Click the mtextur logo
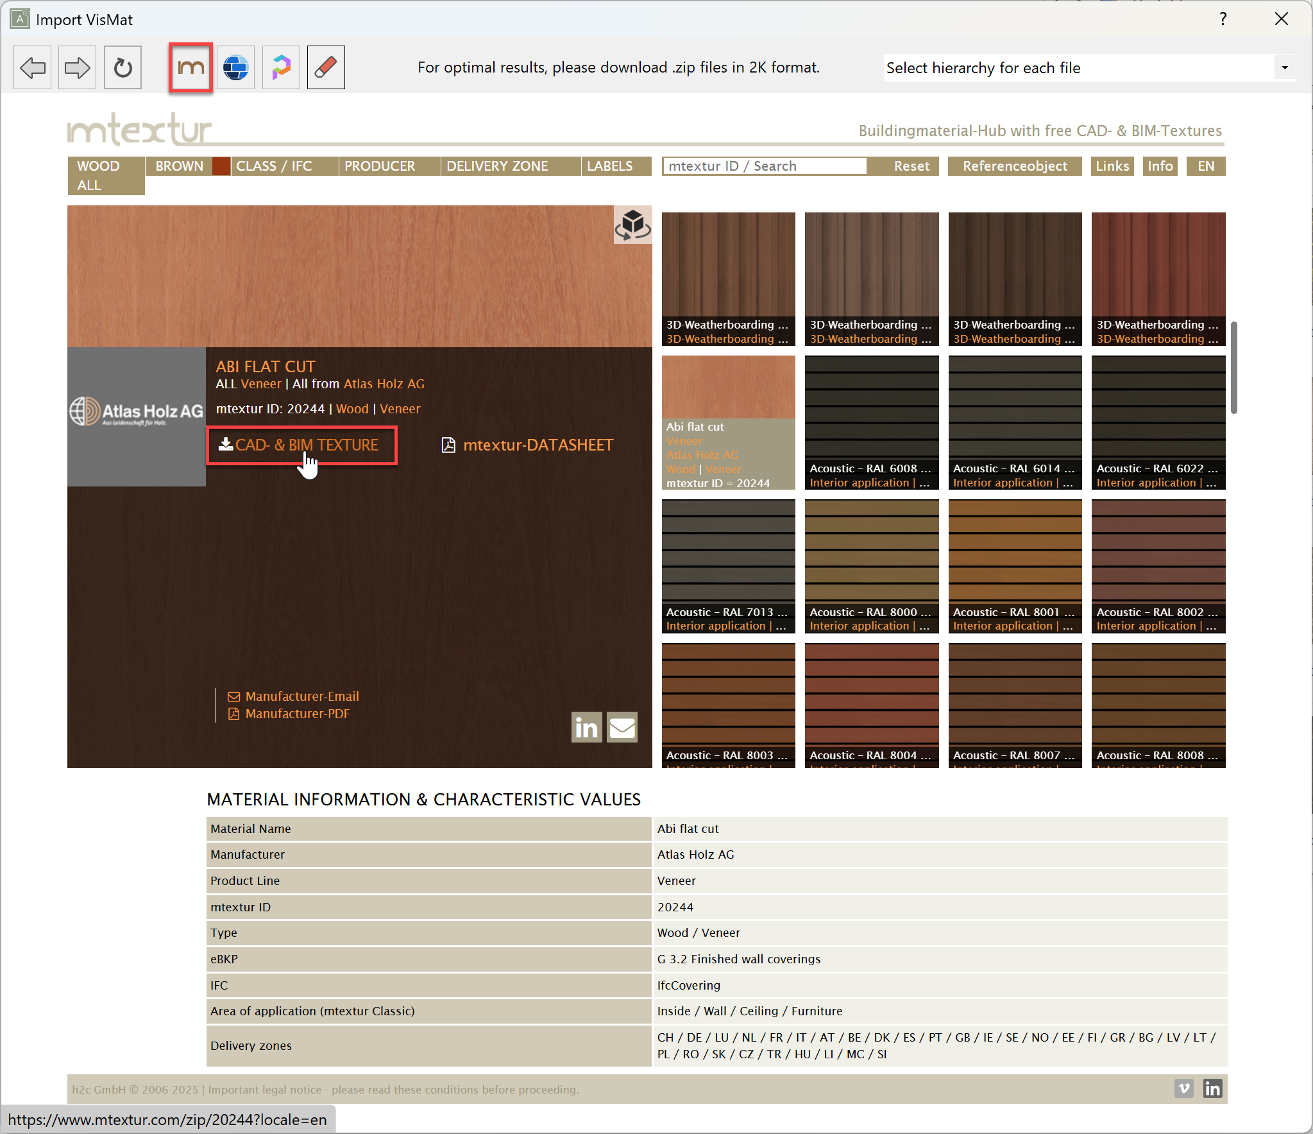This screenshot has width=1313, height=1134. 139,129
